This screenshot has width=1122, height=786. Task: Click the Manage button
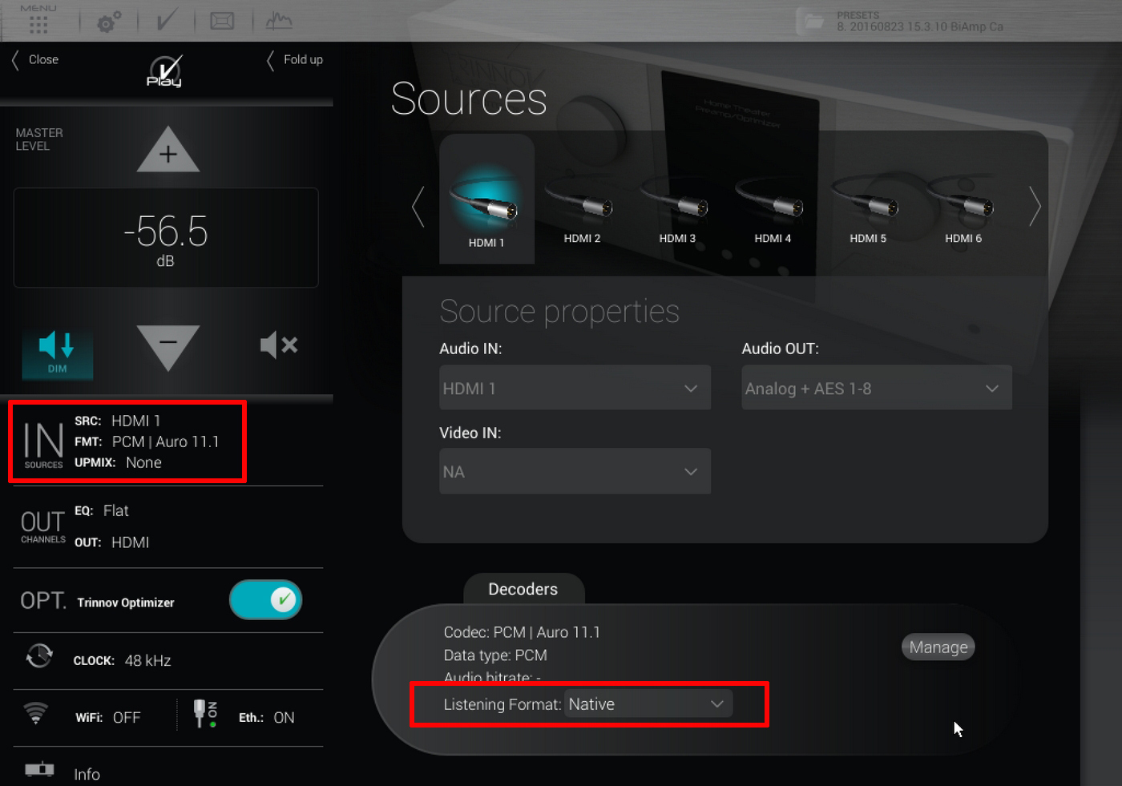(x=938, y=647)
